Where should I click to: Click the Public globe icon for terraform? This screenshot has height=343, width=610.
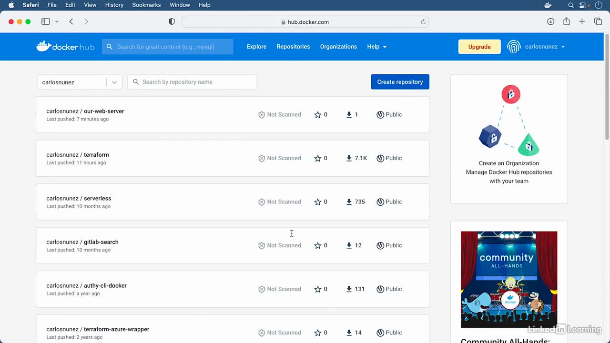pos(380,158)
